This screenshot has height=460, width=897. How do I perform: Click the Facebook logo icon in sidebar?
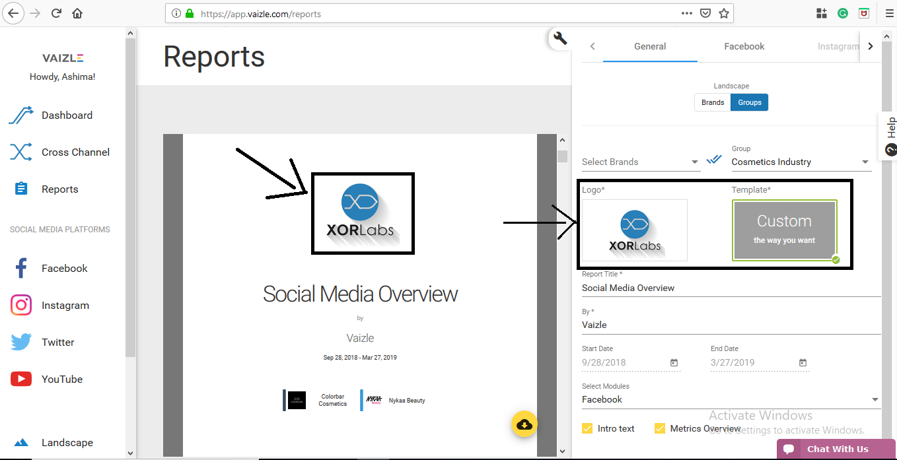coord(21,268)
